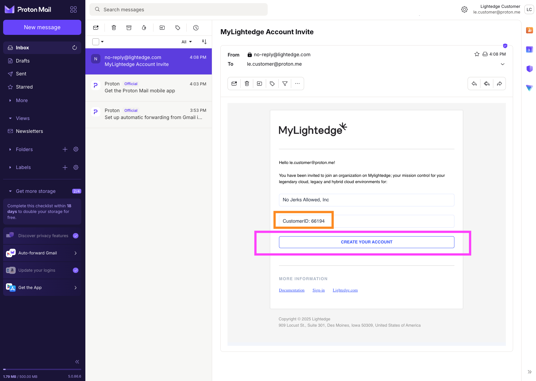Show Starred messages
This screenshot has height=381, width=536.
[42, 87]
